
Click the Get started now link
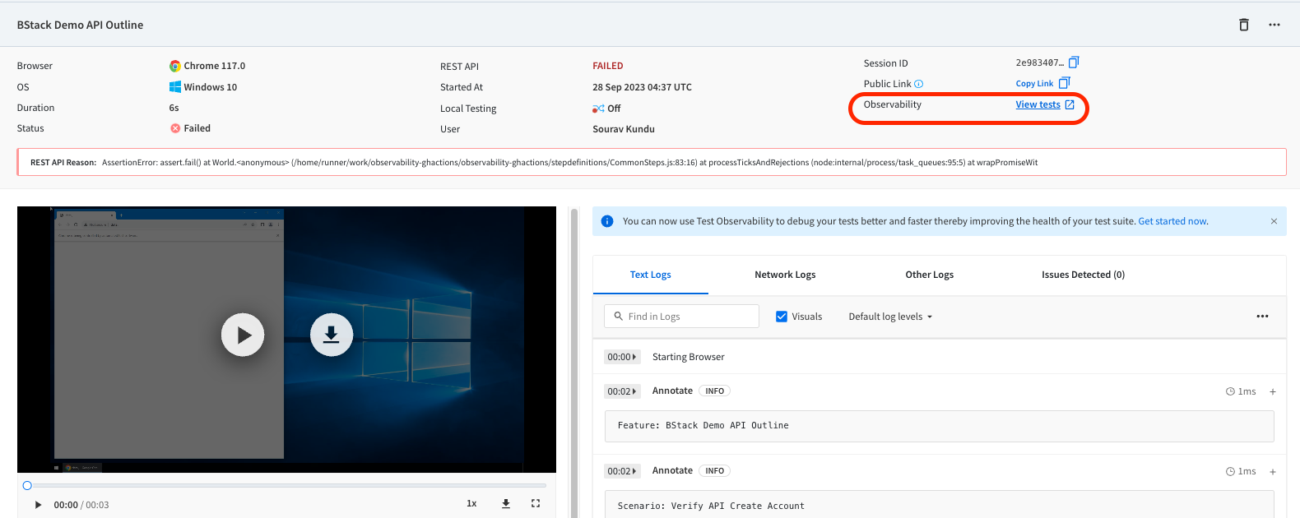pos(1172,221)
